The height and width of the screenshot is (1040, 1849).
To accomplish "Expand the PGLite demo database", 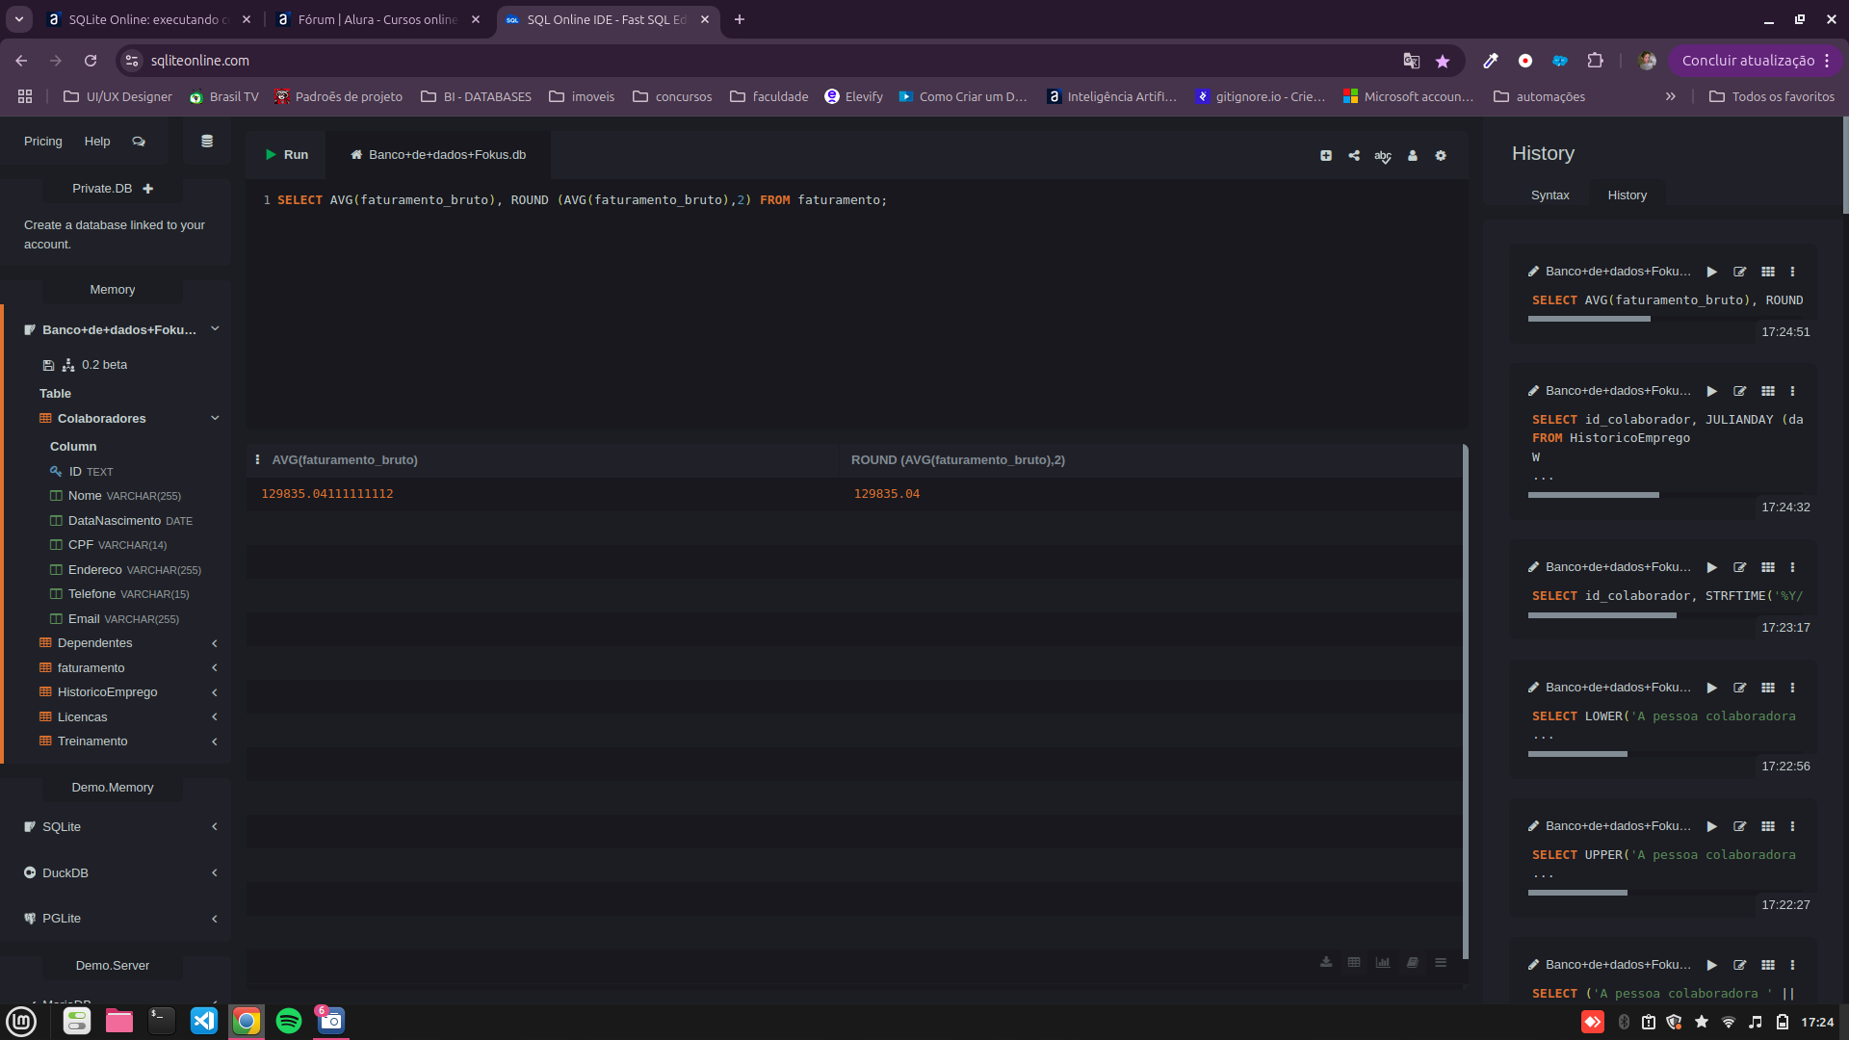I will click(x=215, y=919).
